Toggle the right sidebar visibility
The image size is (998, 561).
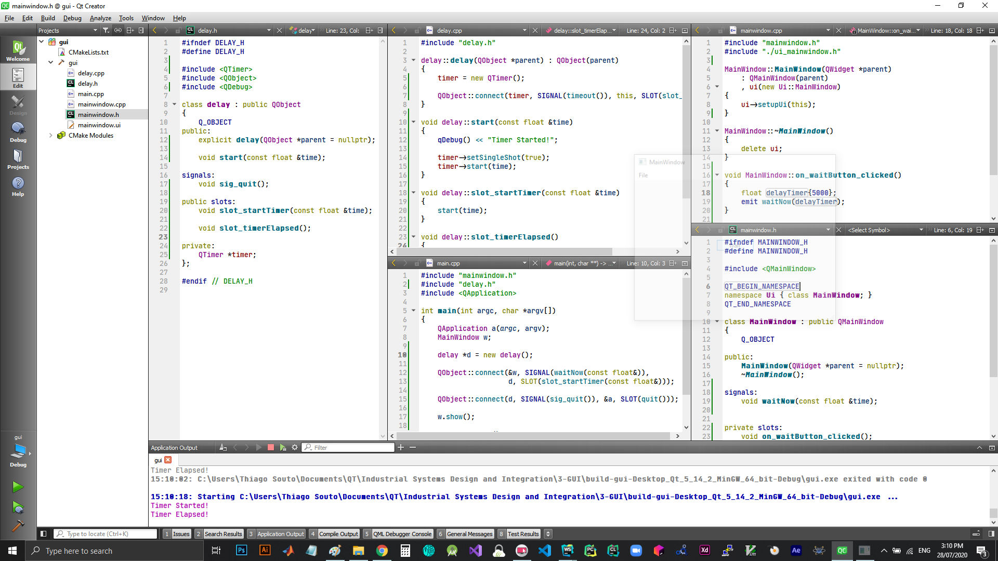991,533
